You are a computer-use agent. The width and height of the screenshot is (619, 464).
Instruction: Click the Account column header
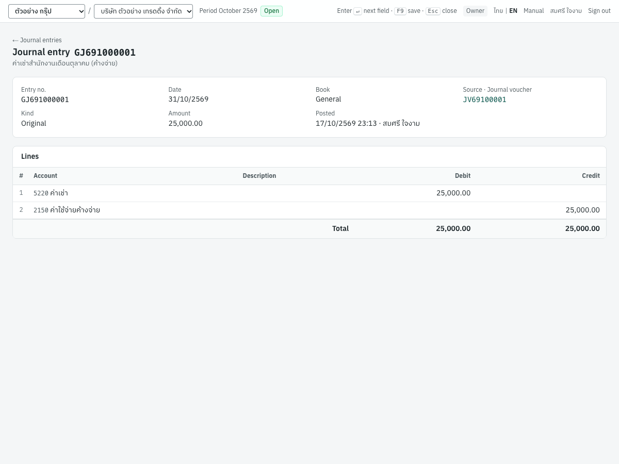coord(45,176)
